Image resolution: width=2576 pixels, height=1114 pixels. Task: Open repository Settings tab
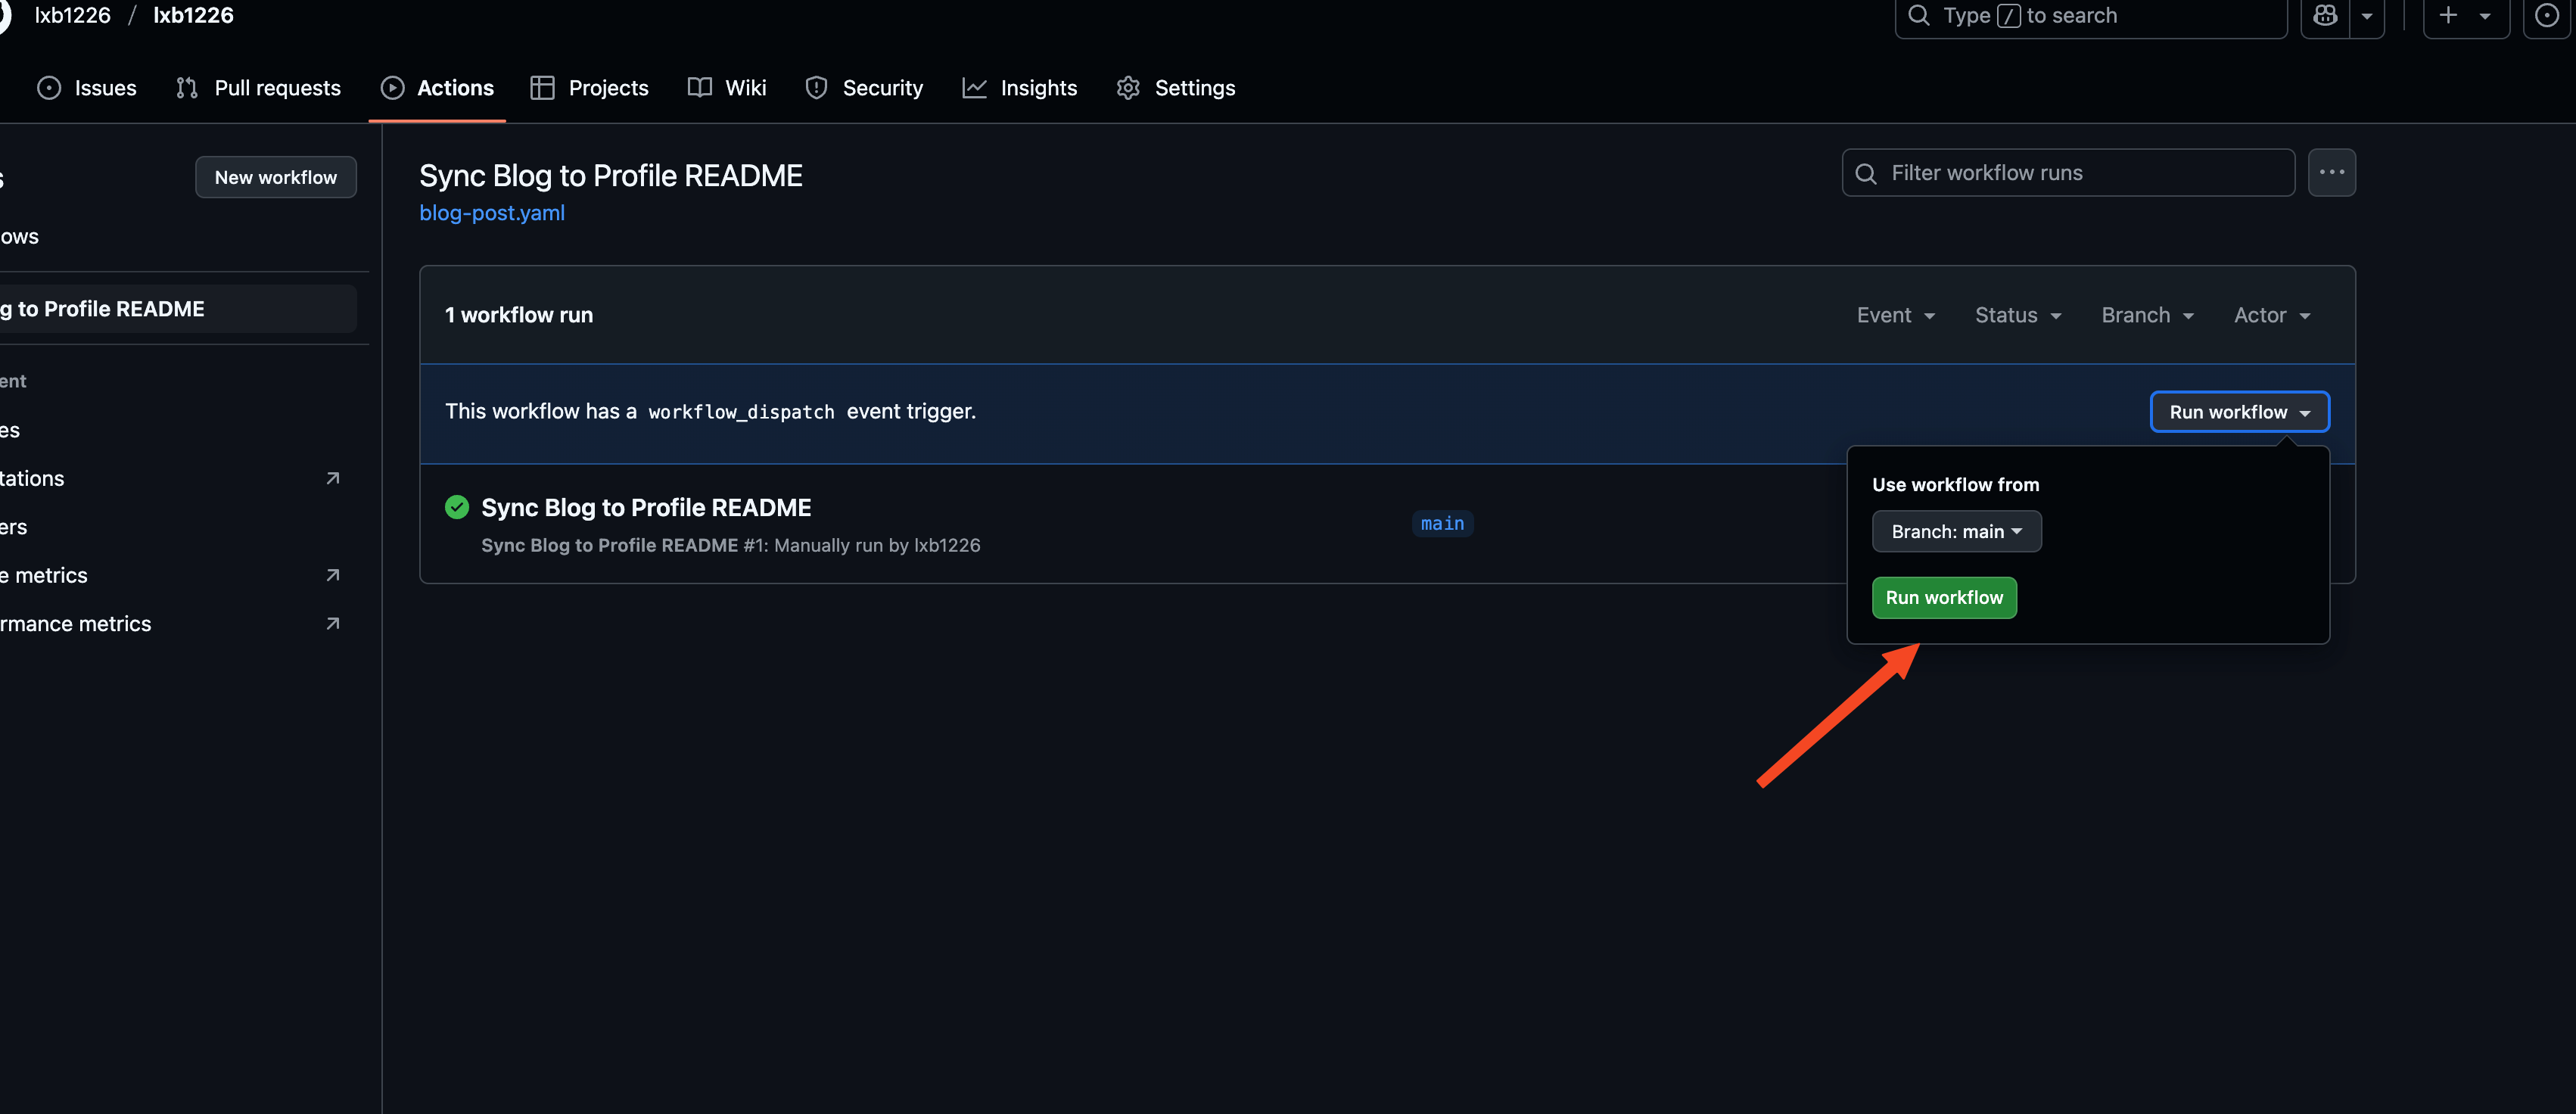click(1176, 88)
